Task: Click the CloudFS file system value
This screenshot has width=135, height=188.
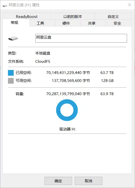Action: (43, 62)
